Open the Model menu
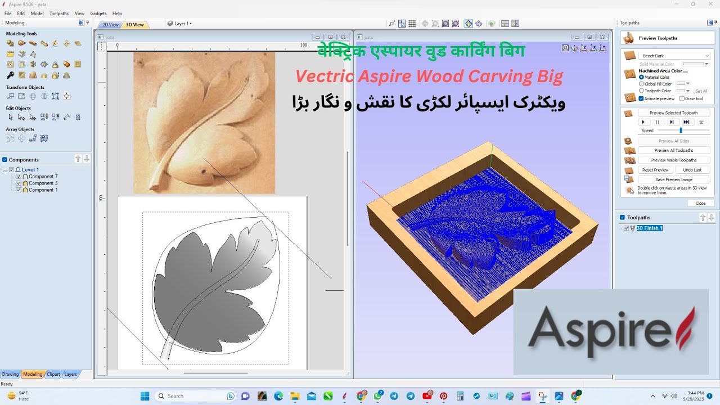This screenshot has width=720, height=405. click(37, 13)
